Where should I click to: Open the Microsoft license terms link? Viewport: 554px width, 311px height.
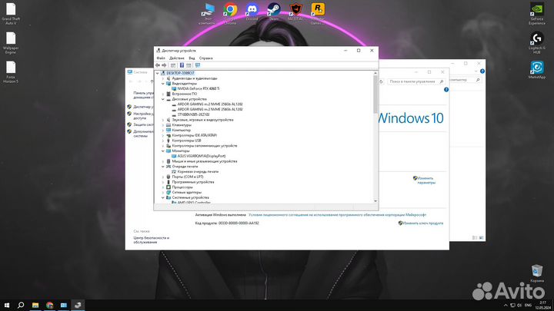pyautogui.click(x=337, y=215)
